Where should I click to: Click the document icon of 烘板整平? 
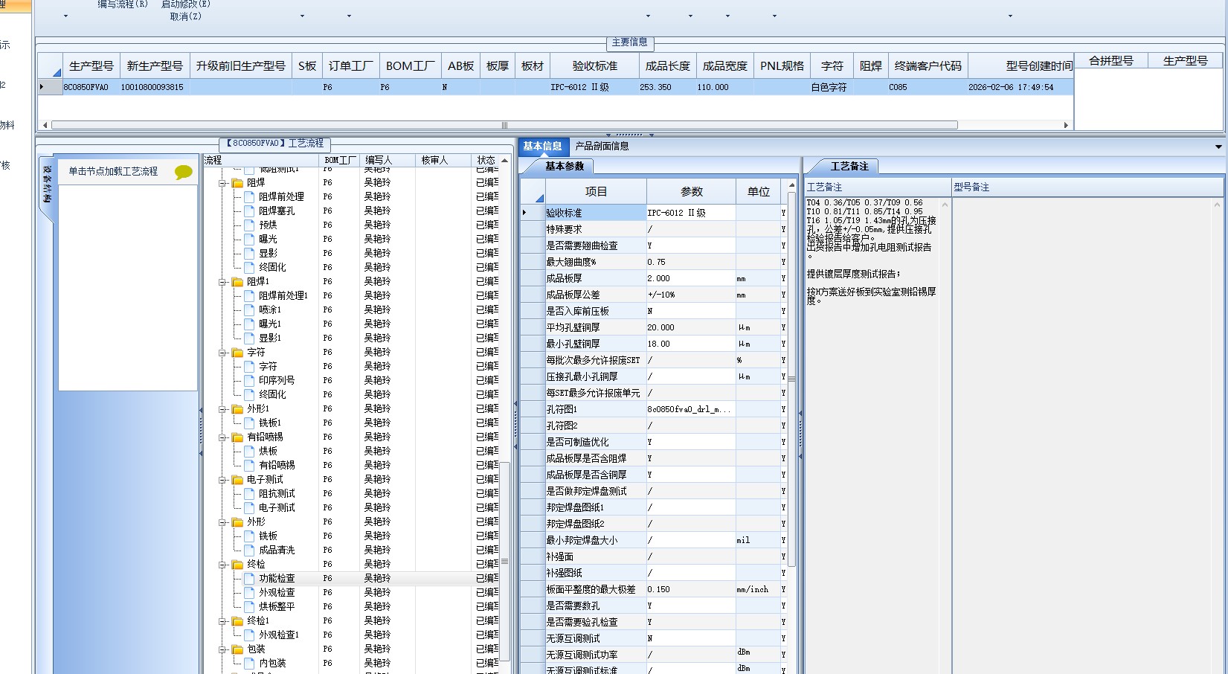250,607
